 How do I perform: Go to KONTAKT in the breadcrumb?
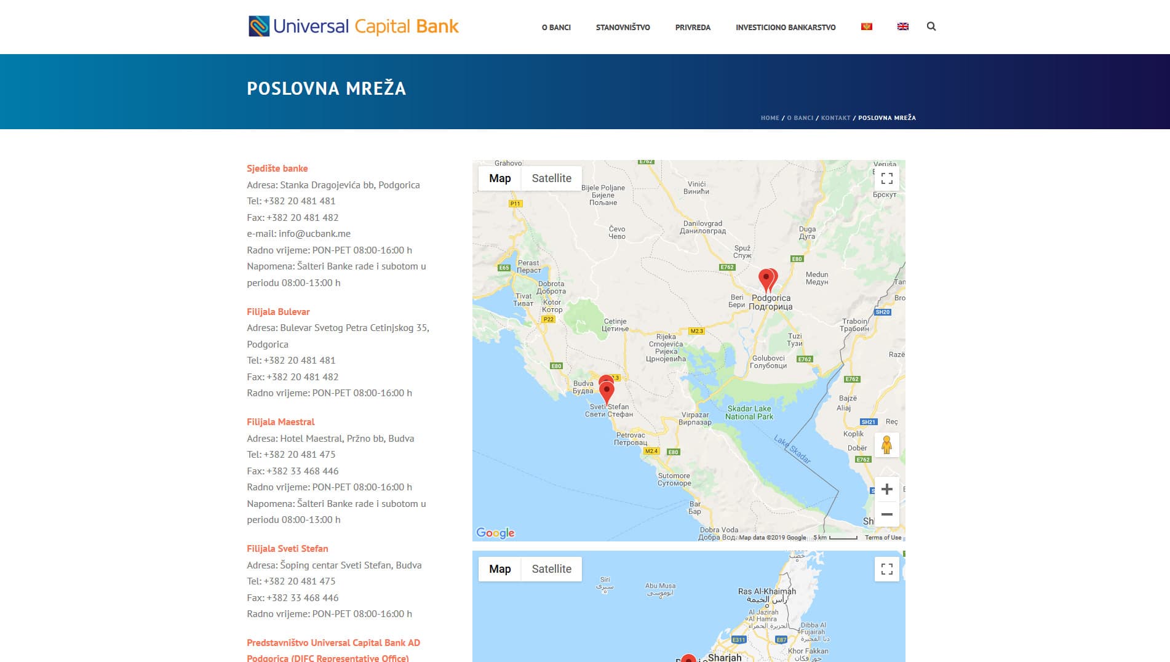click(835, 118)
